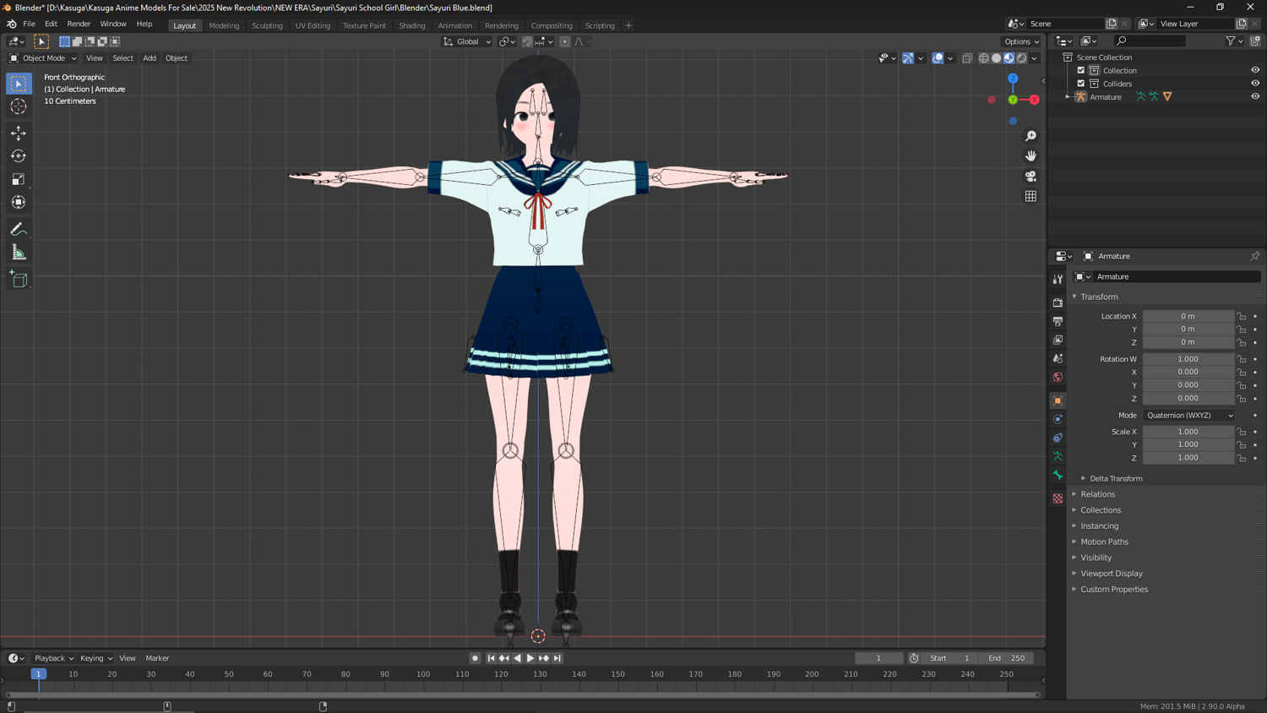This screenshot has height=713, width=1267.
Task: Open the Bone properties tab
Action: point(1058,475)
